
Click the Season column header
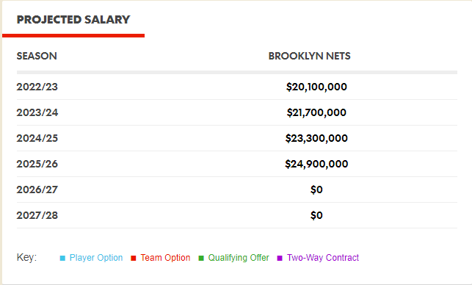click(37, 56)
